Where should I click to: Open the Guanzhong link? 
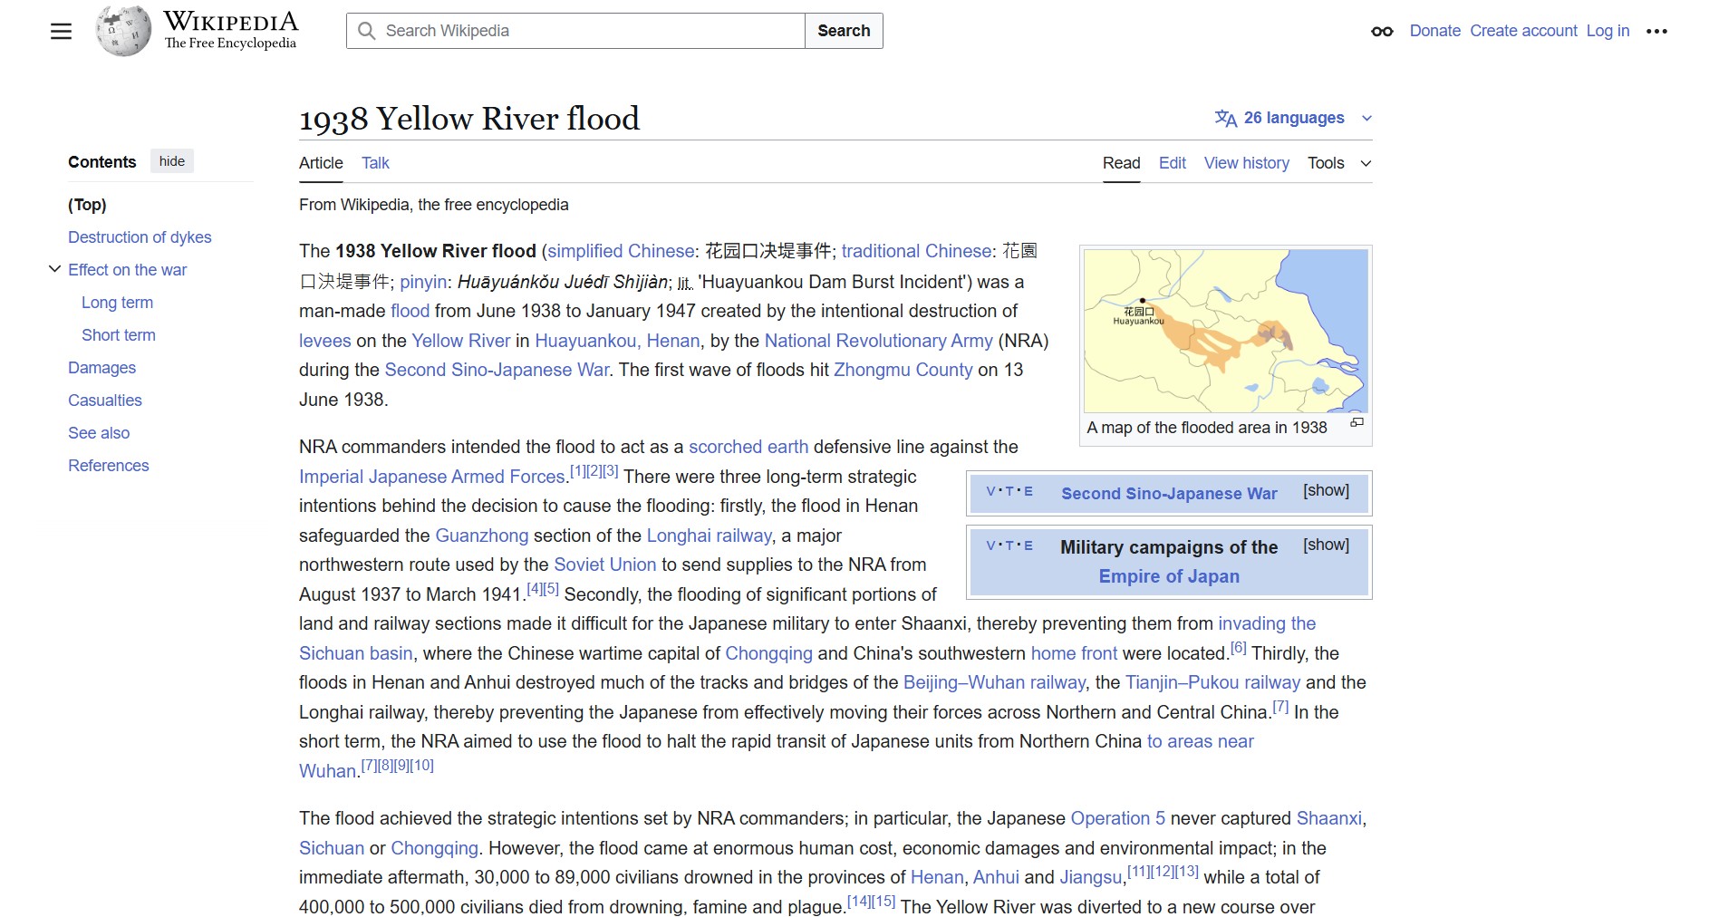click(482, 536)
